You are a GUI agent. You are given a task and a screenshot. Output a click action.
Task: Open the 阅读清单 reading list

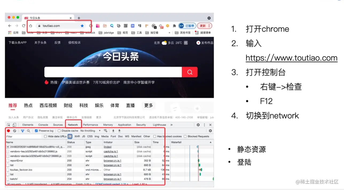coord(203,33)
